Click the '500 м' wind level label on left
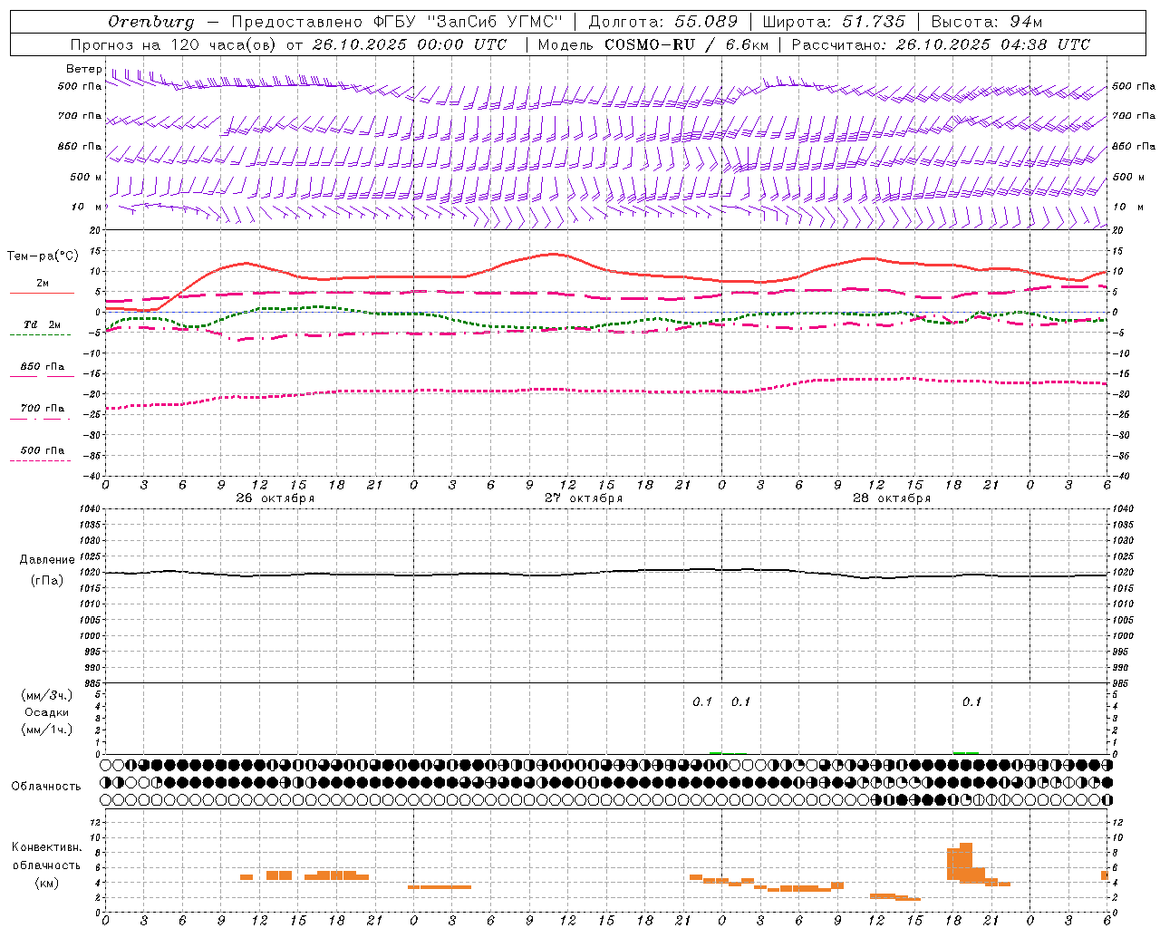This screenshot has width=1160, height=928. point(86,177)
